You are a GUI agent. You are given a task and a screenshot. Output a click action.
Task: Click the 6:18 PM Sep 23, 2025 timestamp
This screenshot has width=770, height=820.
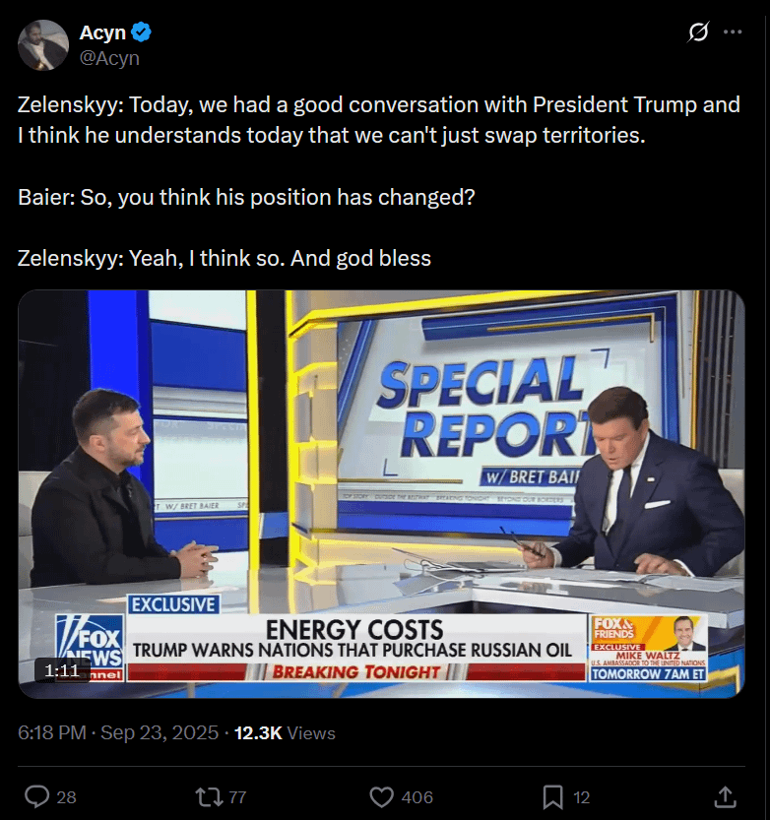coord(118,733)
